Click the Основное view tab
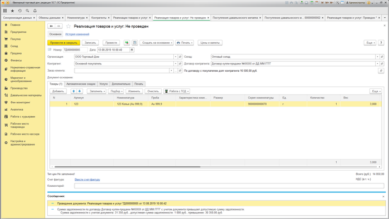The height and width of the screenshot is (219, 389). pos(56,34)
